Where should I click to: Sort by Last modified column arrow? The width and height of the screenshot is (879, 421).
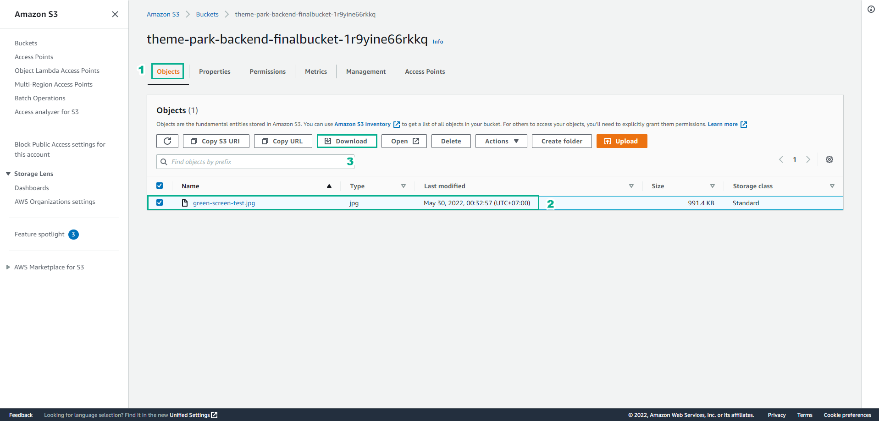631,186
